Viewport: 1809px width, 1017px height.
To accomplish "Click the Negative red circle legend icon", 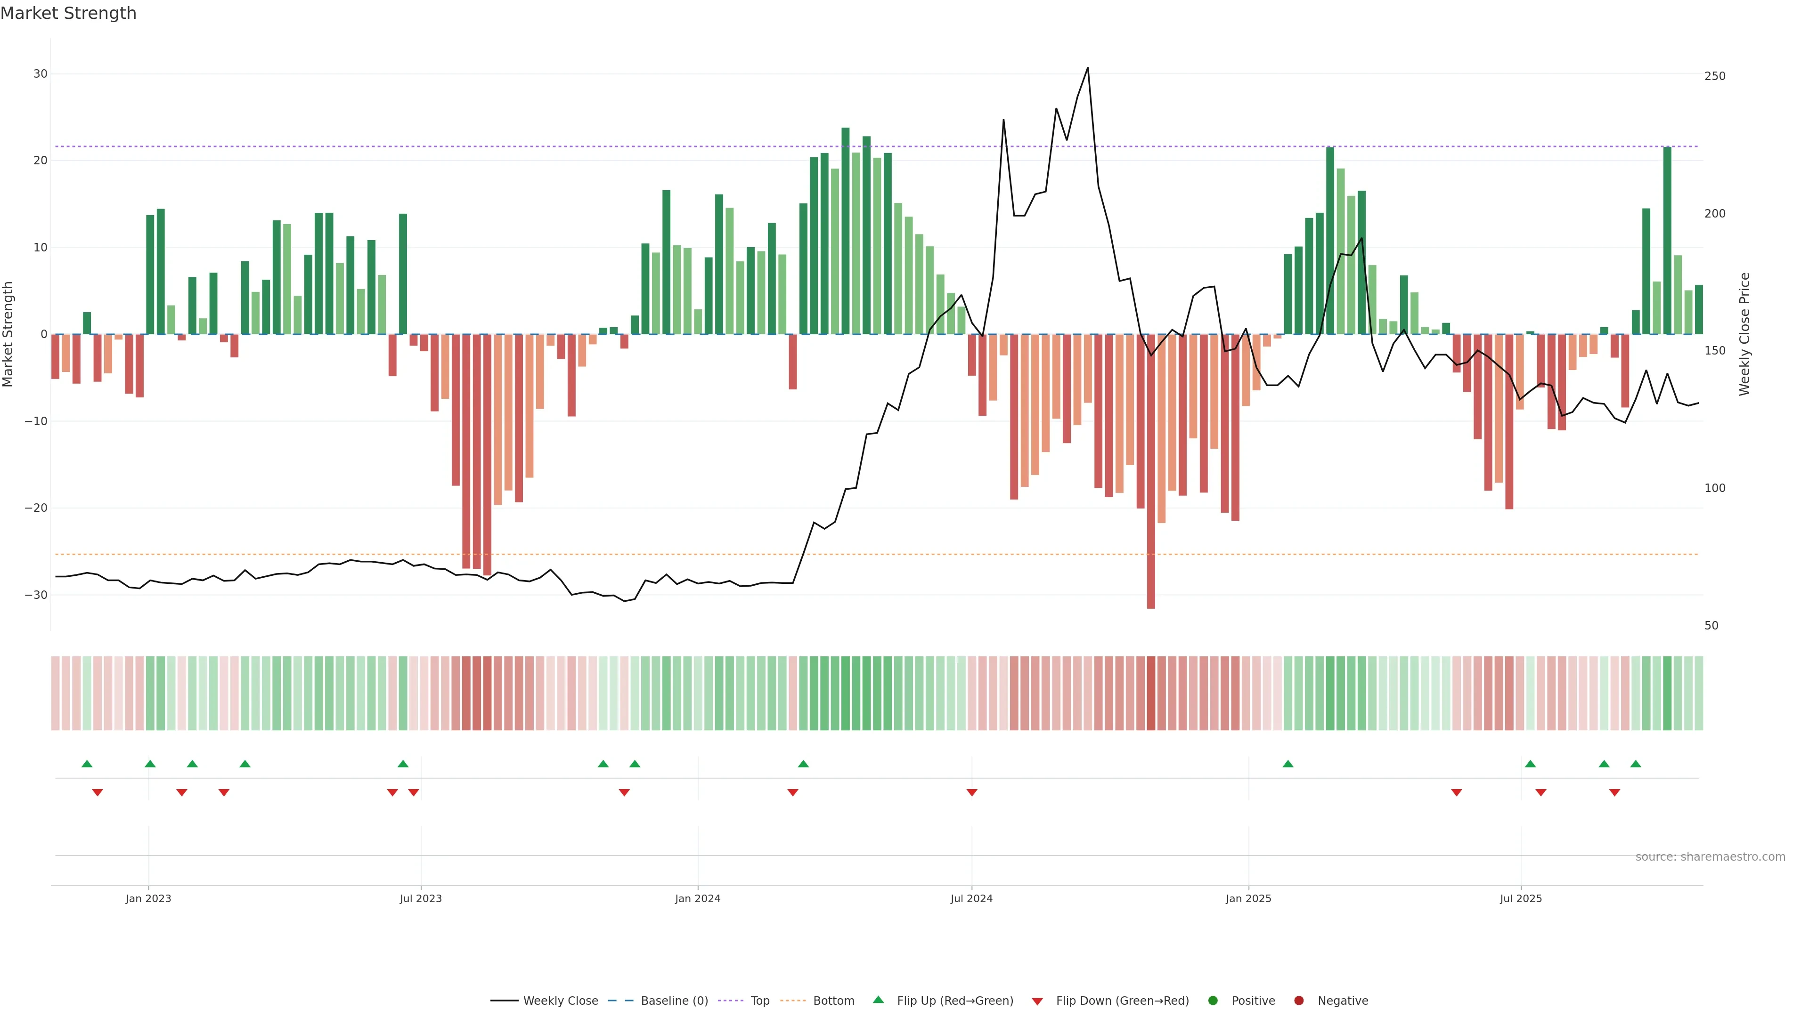I will 1298,1001.
